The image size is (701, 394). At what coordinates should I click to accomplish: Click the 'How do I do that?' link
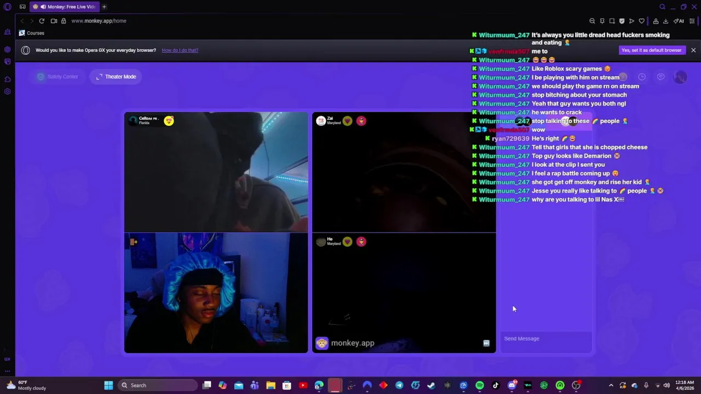coord(180,50)
